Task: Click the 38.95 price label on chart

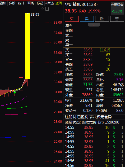Action: 35,15
